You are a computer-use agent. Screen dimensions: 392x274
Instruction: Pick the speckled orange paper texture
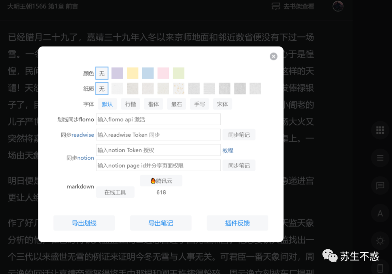179,89
